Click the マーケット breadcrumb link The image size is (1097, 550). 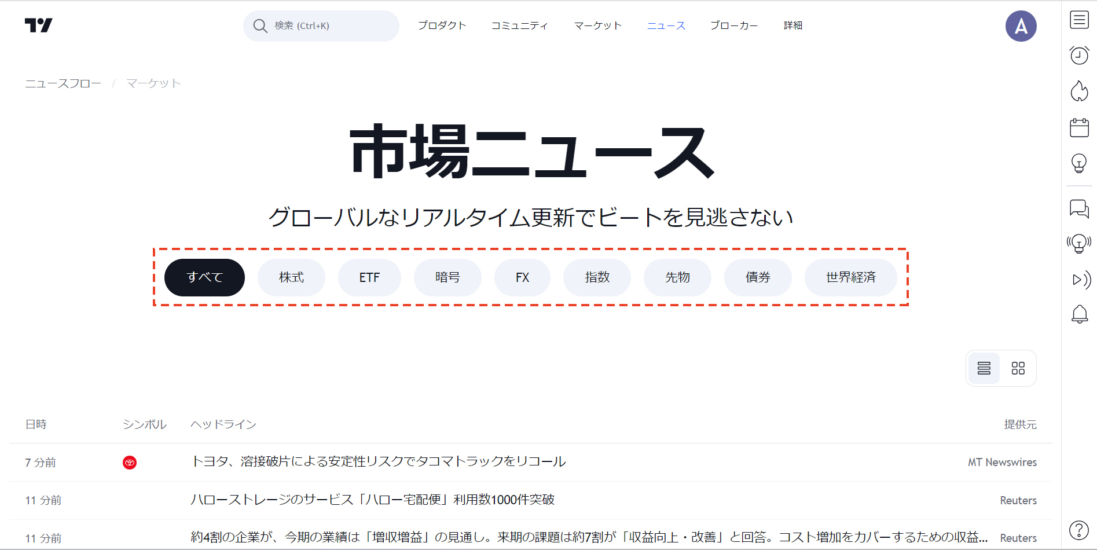point(154,83)
